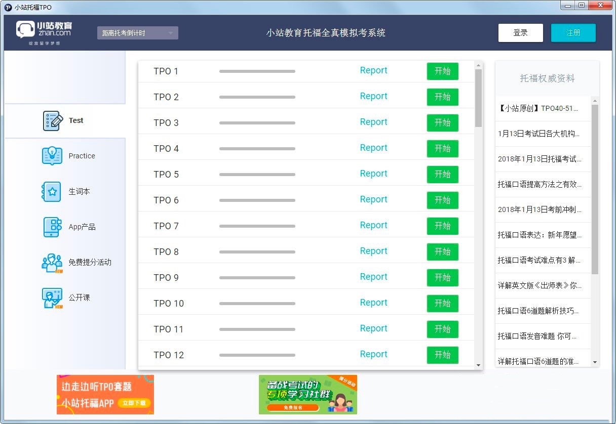Open 免费提分活动 people icon

[52, 263]
